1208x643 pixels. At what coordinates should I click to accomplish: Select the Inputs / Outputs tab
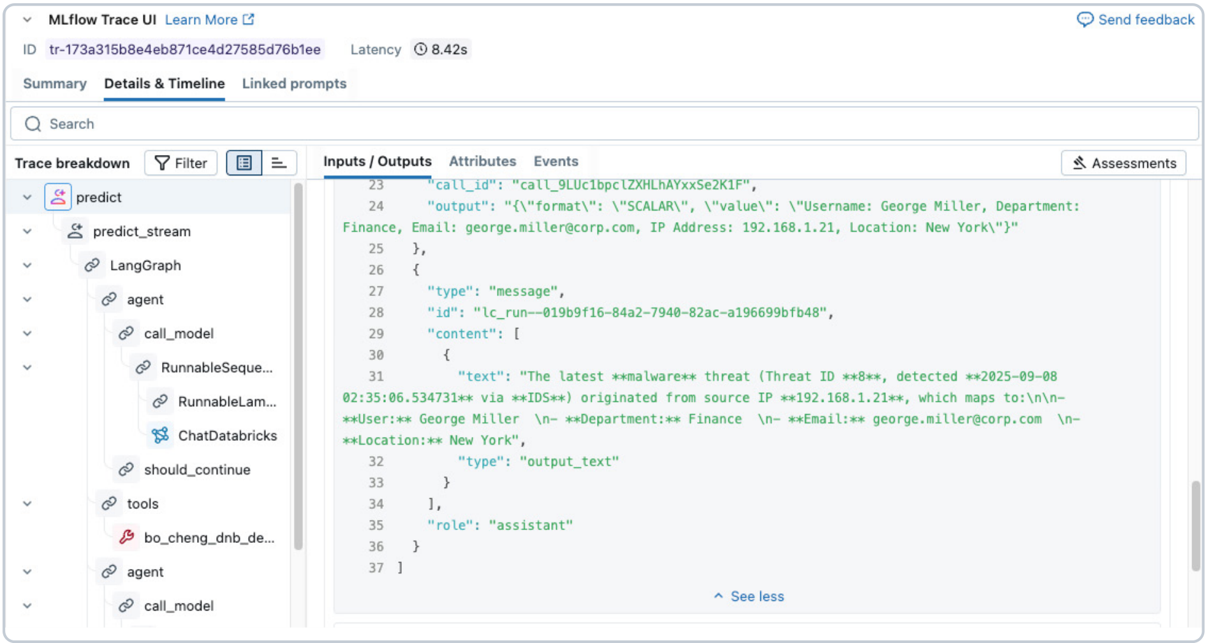tap(377, 161)
